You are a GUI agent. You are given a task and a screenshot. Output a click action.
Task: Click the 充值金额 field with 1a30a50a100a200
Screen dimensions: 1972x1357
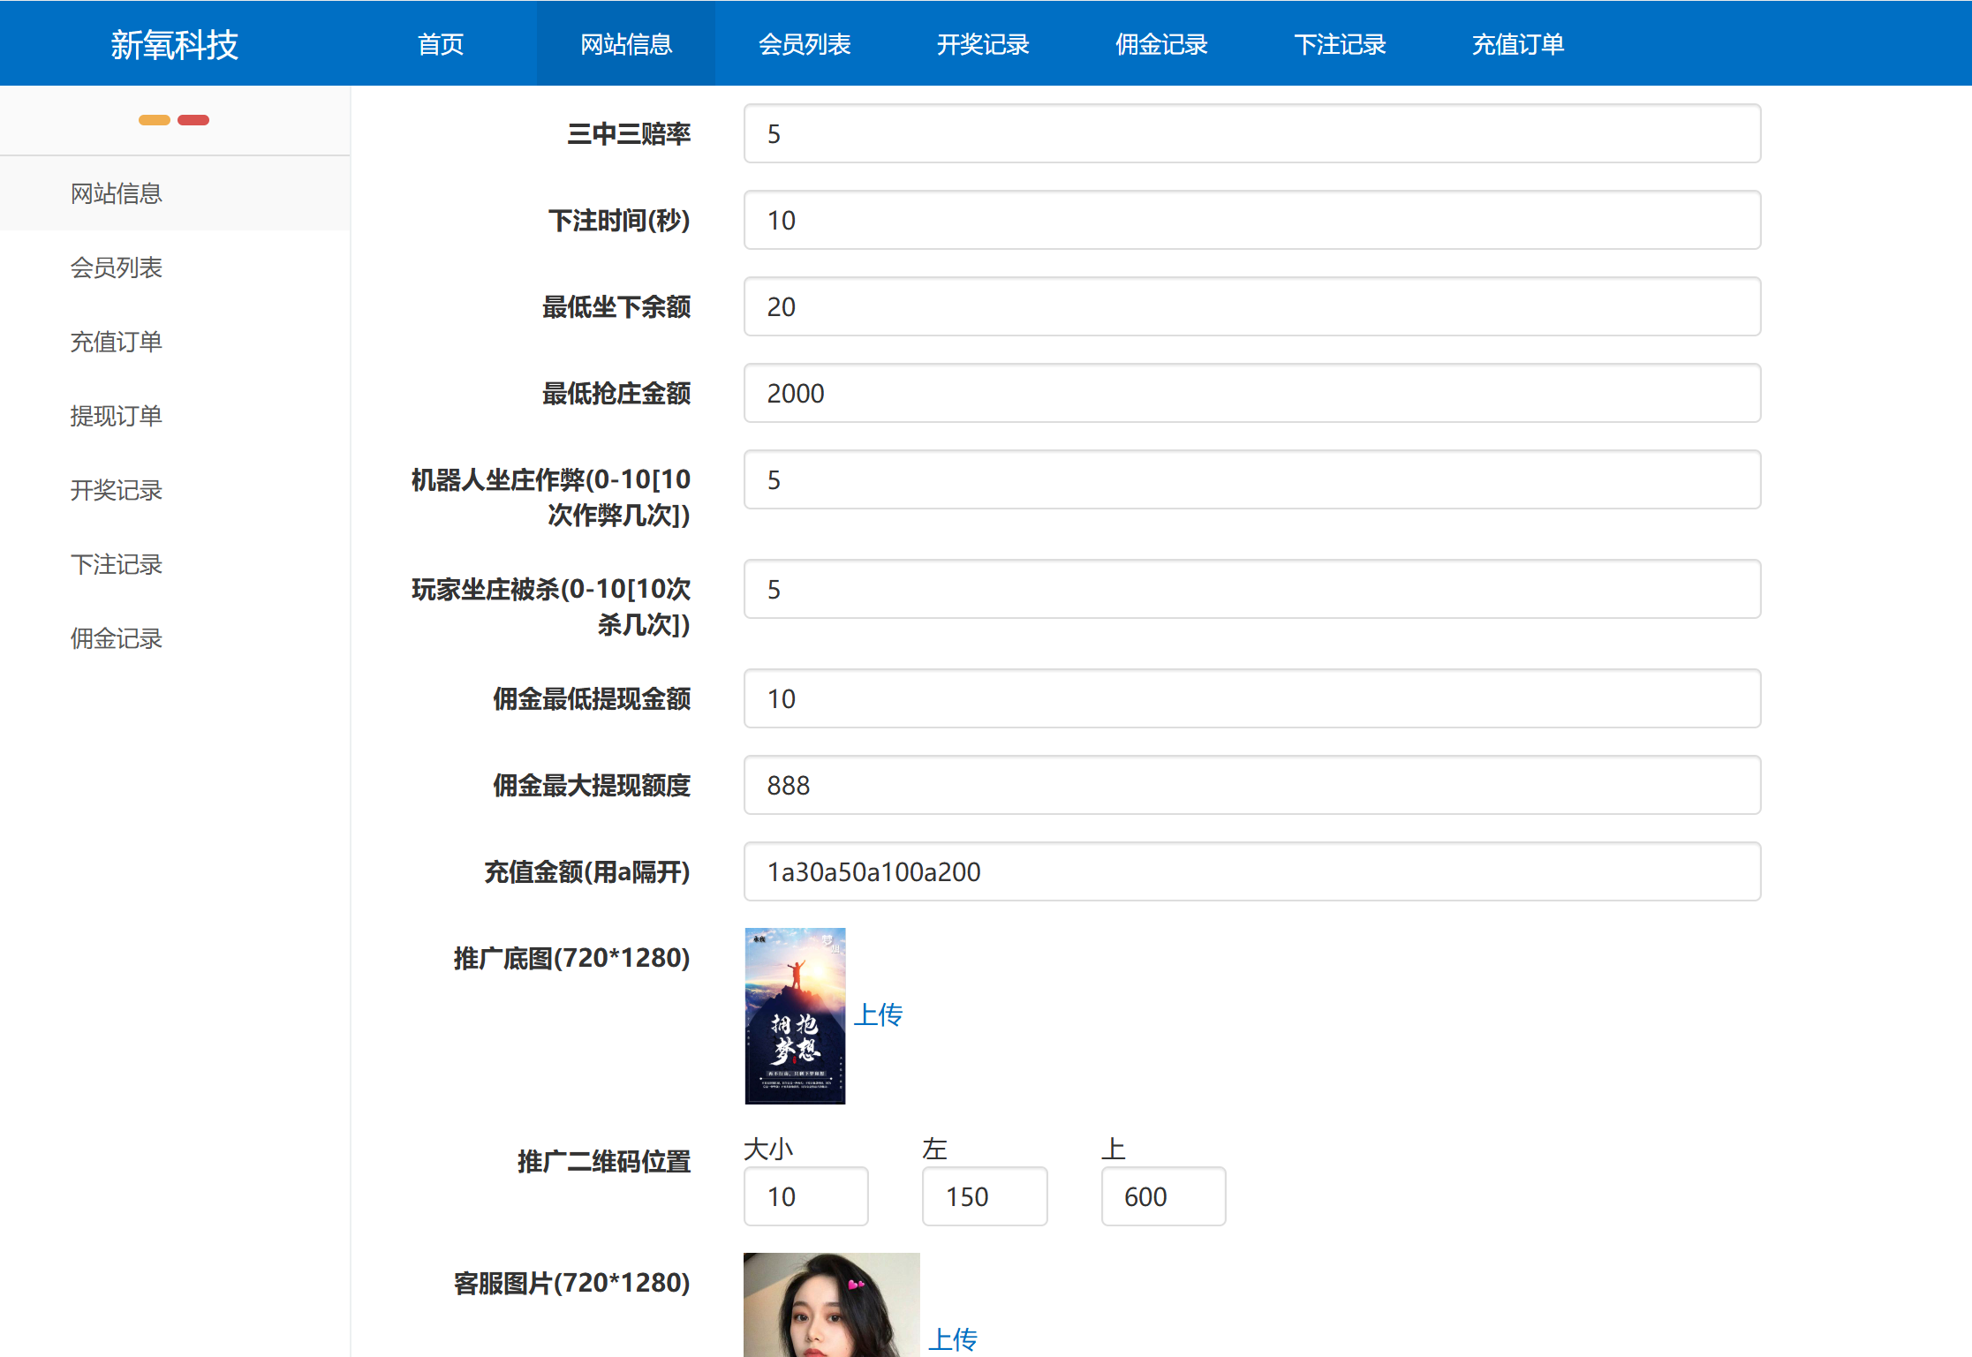click(x=1251, y=872)
